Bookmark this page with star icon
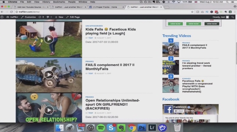The image size is (237, 132). [x=192, y=12]
